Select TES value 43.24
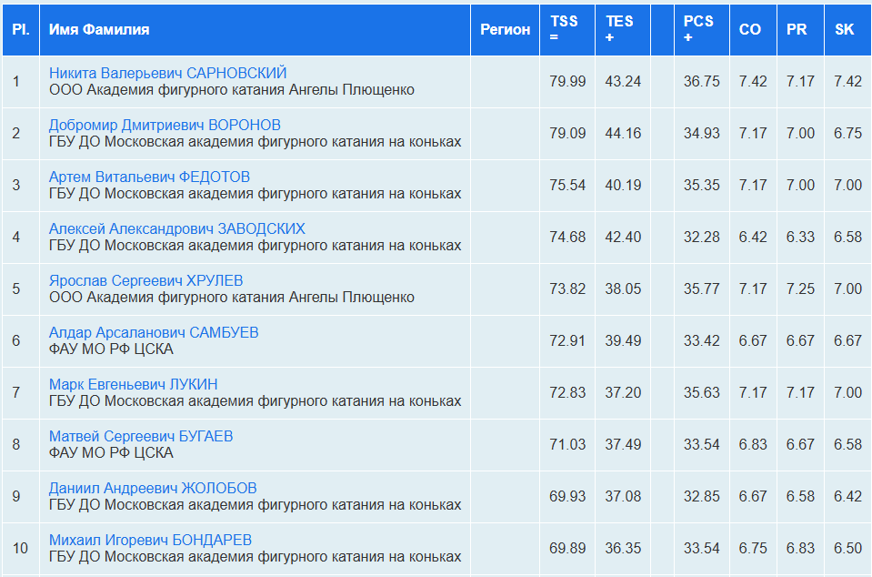872x577 pixels. pyautogui.click(x=623, y=81)
